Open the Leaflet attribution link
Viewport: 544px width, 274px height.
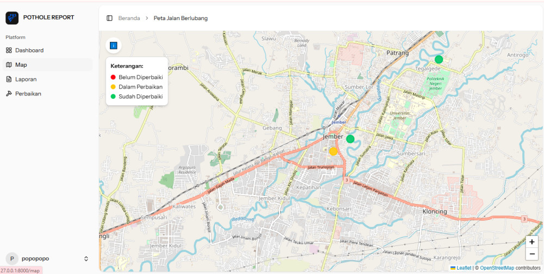pos(463,268)
